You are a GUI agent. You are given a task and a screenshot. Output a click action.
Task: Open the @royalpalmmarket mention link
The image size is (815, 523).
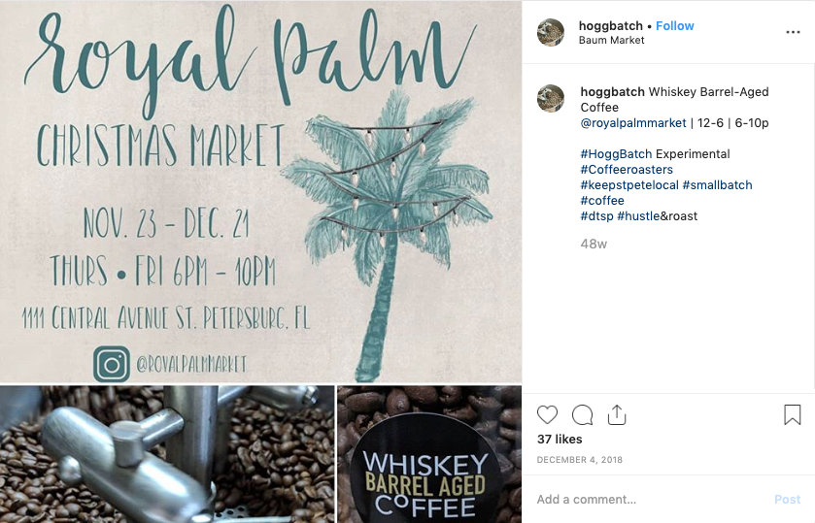(x=633, y=123)
